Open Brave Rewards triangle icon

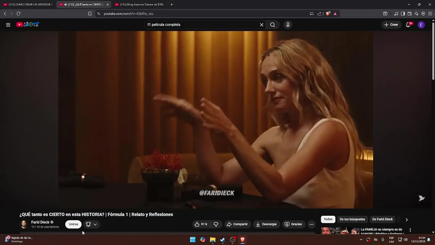335,14
